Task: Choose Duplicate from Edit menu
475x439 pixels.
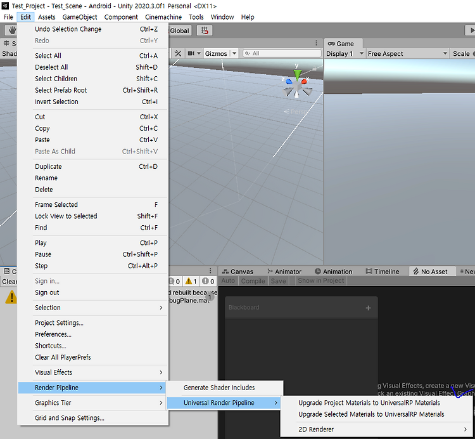Action: tap(92, 167)
